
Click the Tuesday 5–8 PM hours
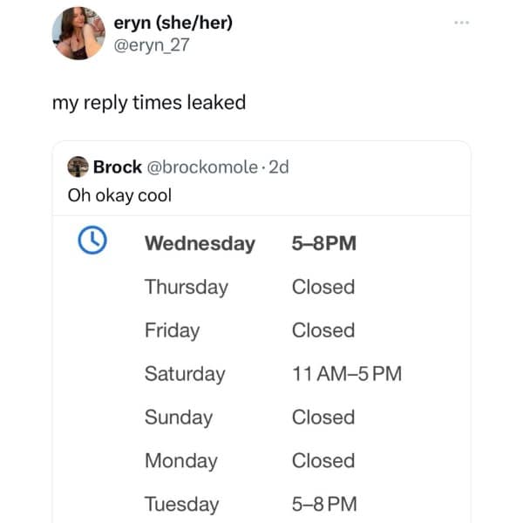coord(324,504)
